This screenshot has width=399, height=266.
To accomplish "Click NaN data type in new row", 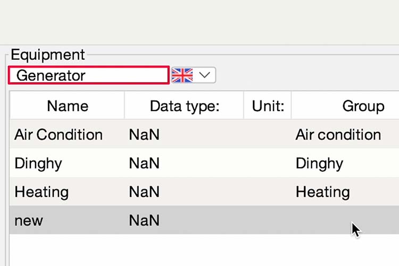I will point(144,220).
